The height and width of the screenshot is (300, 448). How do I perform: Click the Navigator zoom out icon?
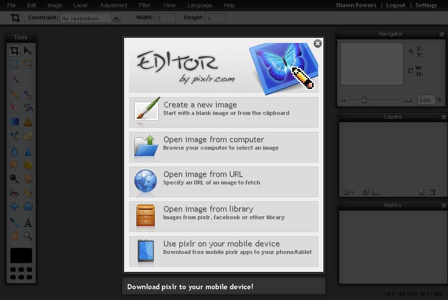point(344,100)
